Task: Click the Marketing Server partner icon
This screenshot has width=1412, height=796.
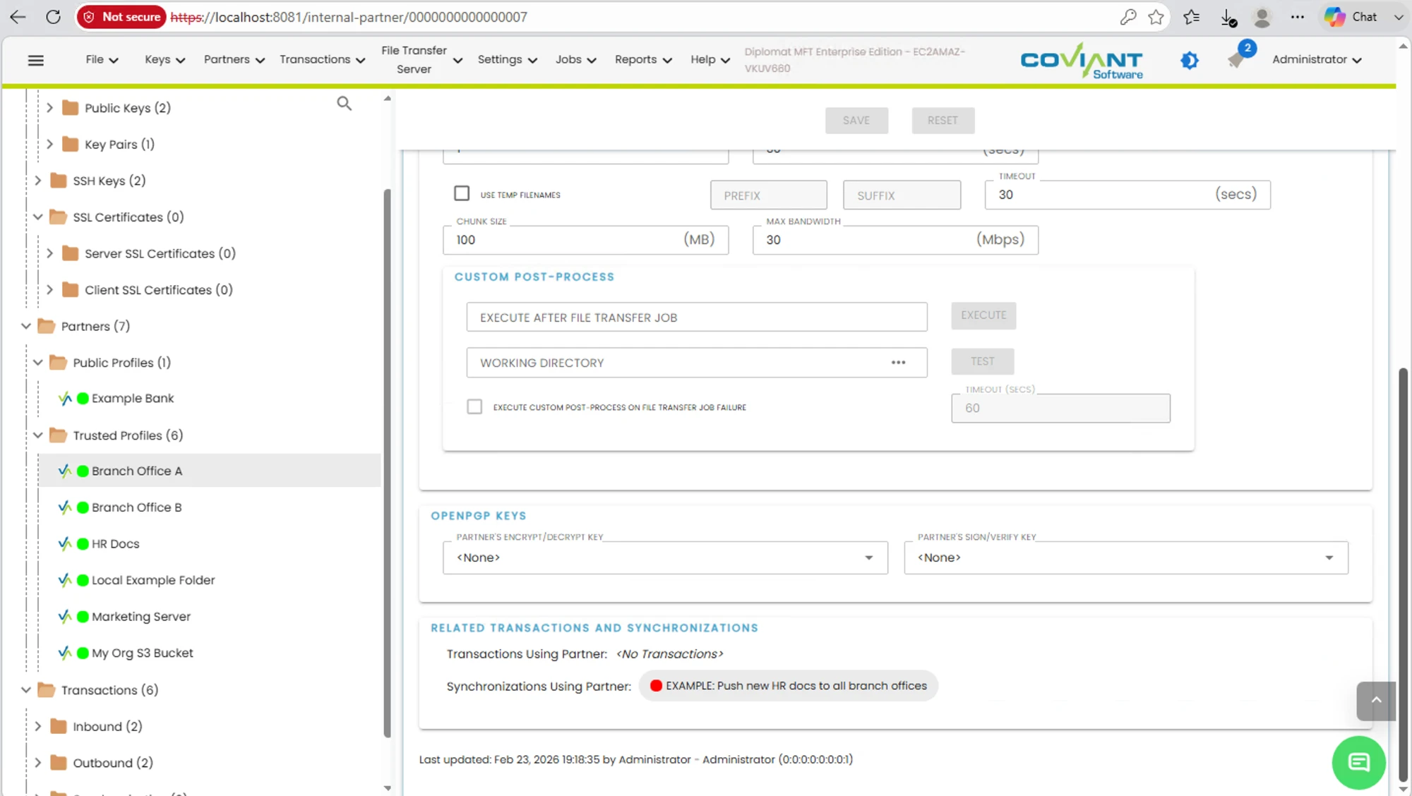Action: [x=65, y=616]
